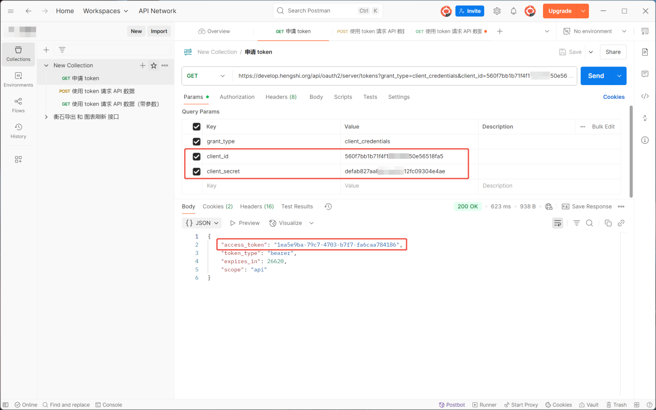Switch to the Authorization tab

click(x=237, y=97)
